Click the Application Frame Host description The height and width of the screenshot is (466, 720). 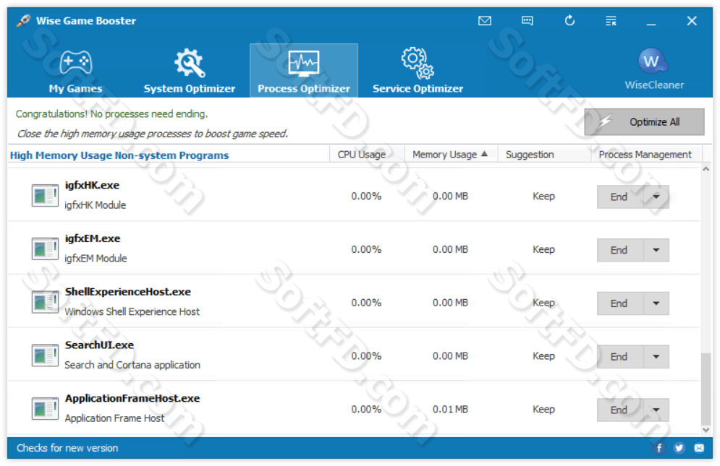tap(114, 418)
